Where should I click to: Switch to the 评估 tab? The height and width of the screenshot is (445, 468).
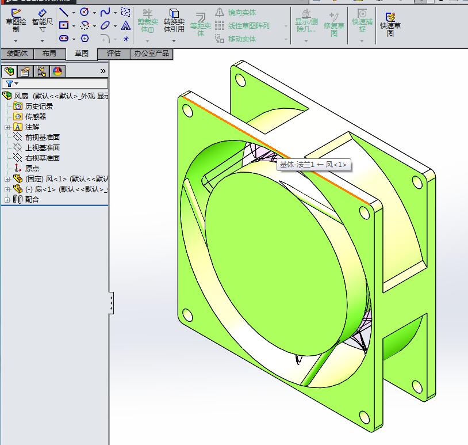(x=114, y=54)
